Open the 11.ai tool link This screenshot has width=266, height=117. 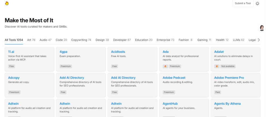[x=11, y=52]
